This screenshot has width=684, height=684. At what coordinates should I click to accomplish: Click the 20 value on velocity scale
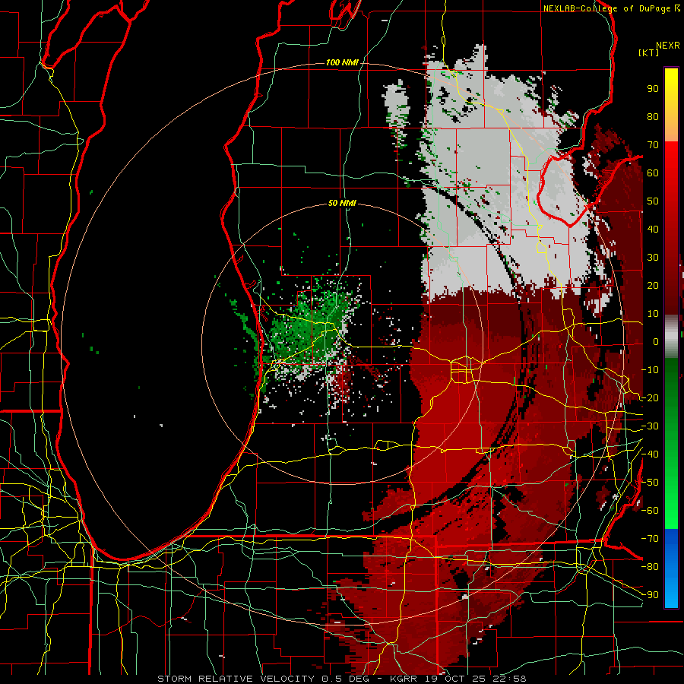point(653,286)
